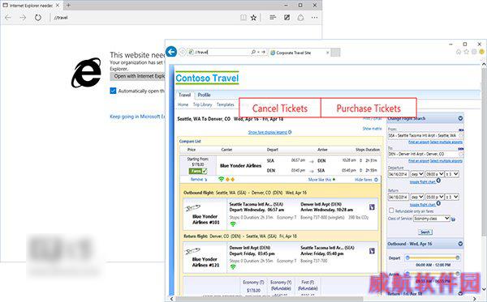
Task: Collapse Change Flight Search panel
Action: [460, 118]
